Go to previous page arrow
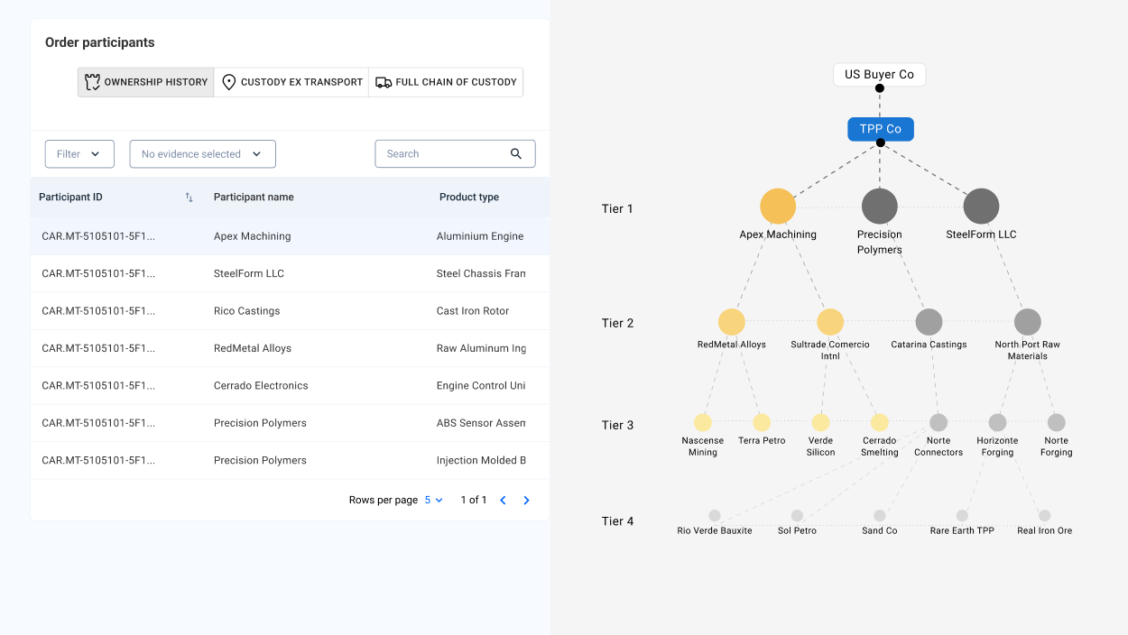The image size is (1128, 635). pos(504,500)
